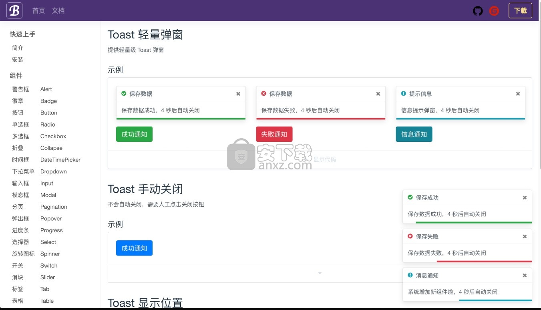Open 多选框 Checkbox sidebar item

point(39,136)
